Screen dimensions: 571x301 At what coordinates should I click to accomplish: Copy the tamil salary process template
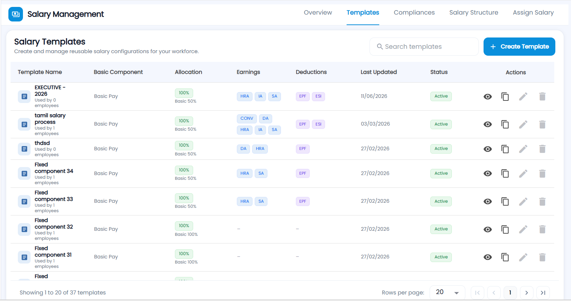[x=505, y=124]
